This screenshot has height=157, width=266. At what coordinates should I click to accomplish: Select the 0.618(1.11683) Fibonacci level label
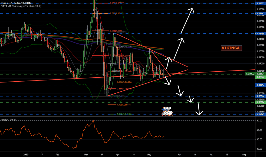click(x=117, y=31)
